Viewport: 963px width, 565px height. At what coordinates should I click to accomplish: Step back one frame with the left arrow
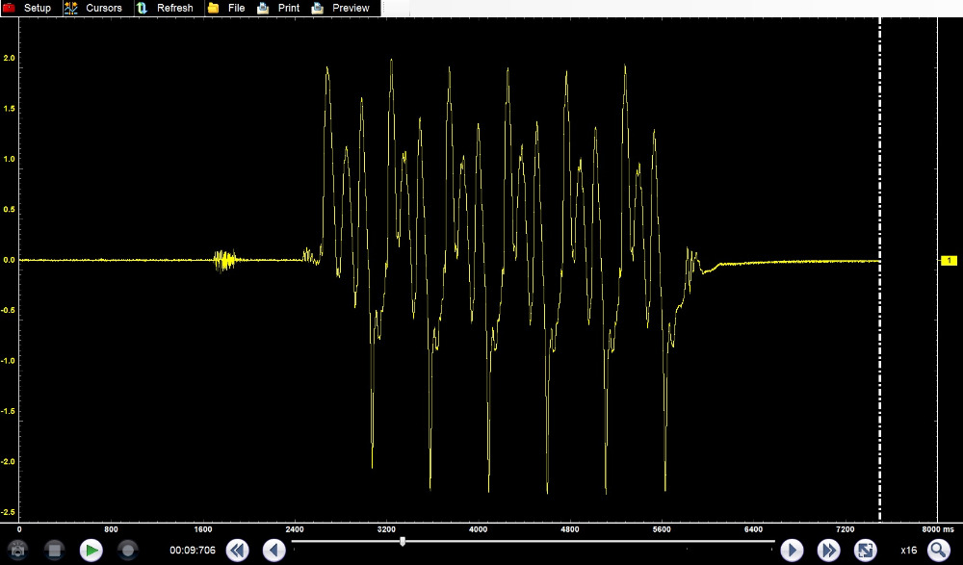click(274, 551)
